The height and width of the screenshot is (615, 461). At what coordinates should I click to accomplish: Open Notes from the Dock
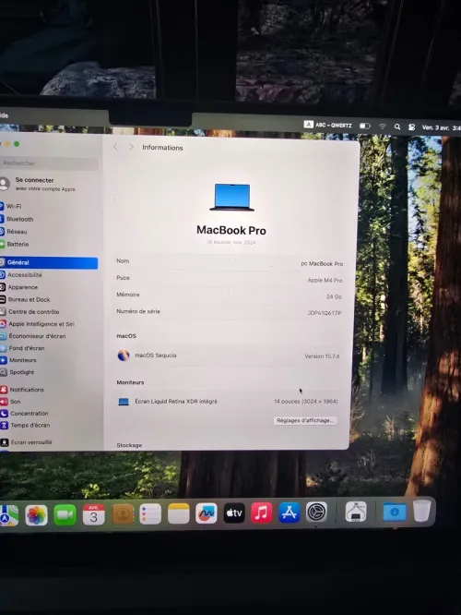pyautogui.click(x=179, y=513)
